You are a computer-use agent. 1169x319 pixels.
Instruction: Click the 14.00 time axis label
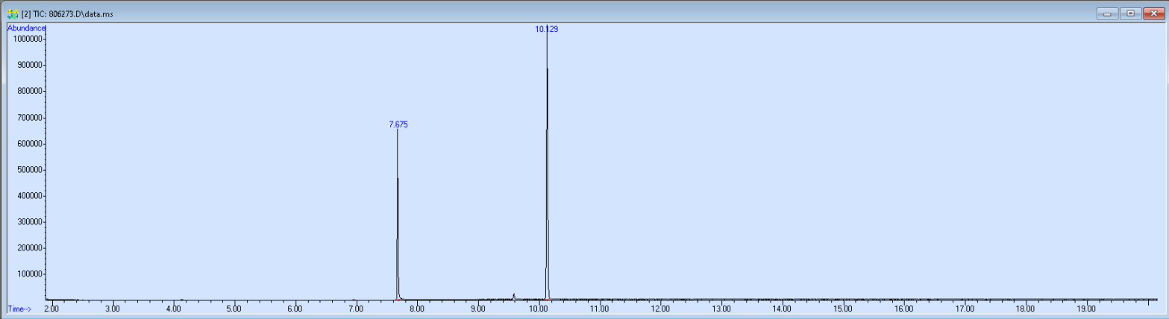click(x=782, y=308)
